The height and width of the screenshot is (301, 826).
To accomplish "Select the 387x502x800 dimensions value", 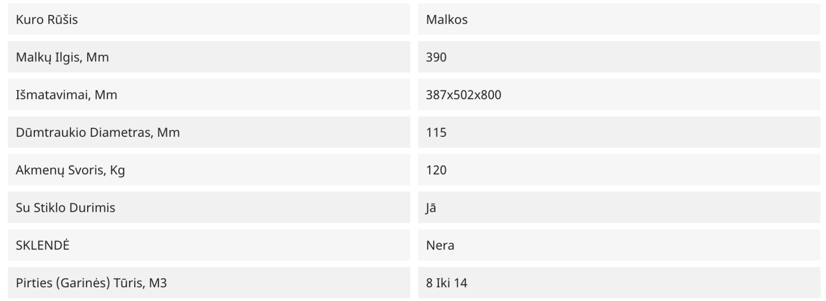I will coord(464,95).
